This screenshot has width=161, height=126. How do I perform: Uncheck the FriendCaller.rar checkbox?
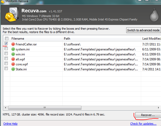point(6,43)
